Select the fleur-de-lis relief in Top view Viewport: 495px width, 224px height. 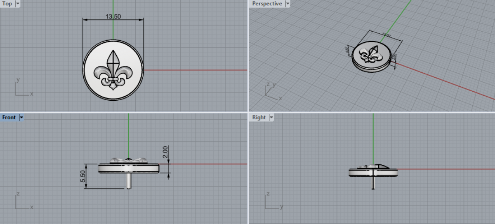(113, 70)
